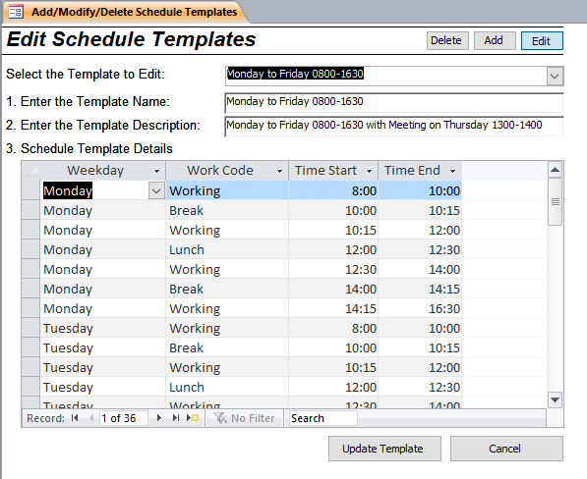Click Tuesday weekday cell in 8:00 row
587x479 pixels.
pos(103,329)
